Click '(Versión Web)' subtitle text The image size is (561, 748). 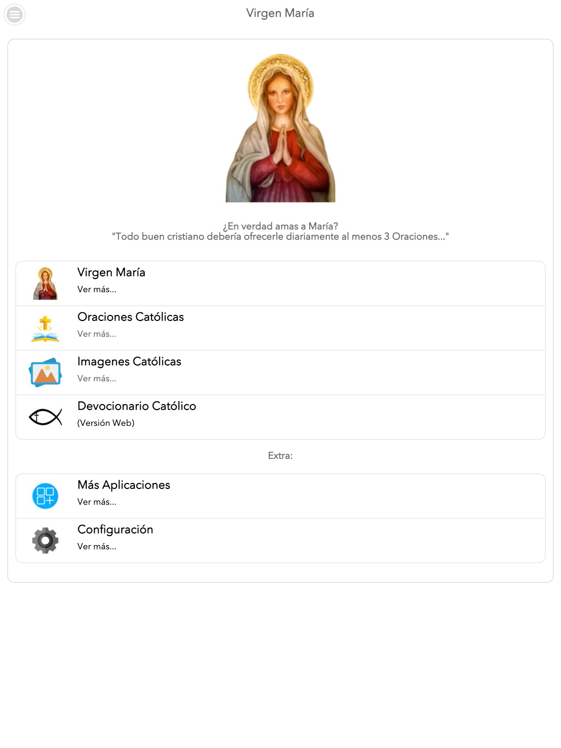click(106, 423)
